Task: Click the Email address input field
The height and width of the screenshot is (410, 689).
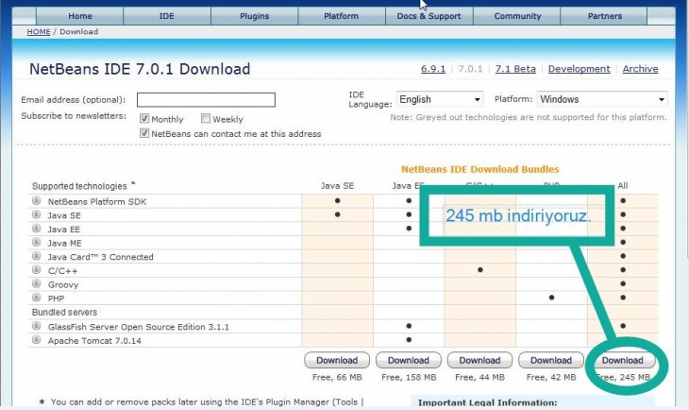Action: 206,99
